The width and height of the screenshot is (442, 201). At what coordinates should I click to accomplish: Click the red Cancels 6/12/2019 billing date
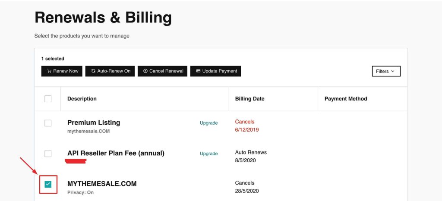246,126
